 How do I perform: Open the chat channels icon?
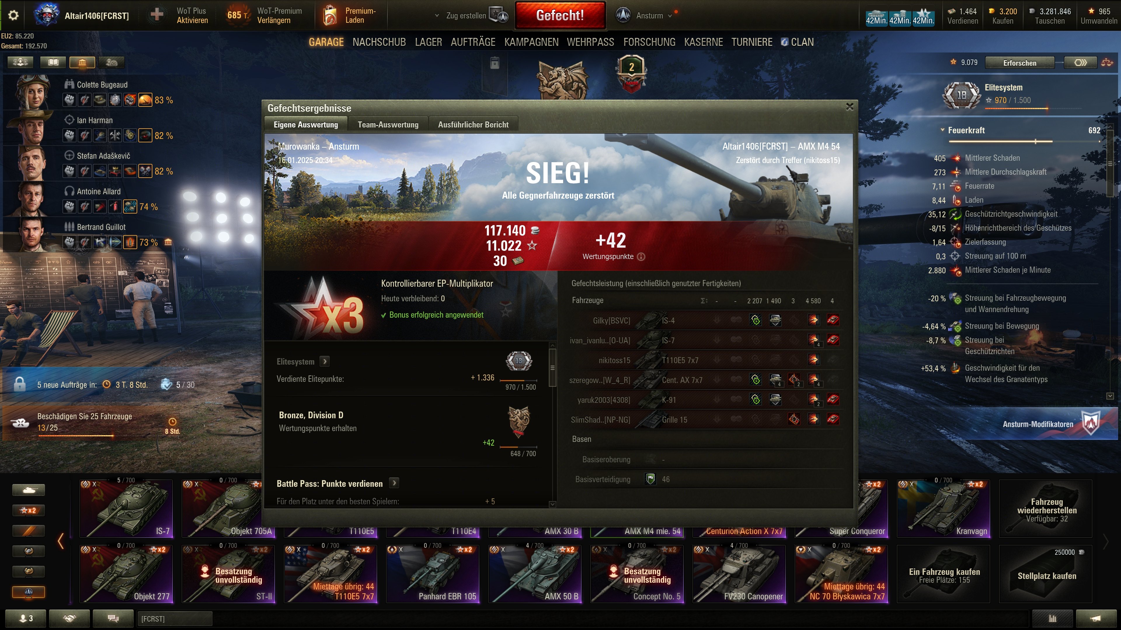point(113,618)
